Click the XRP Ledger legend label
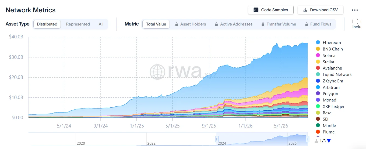366x149 pixels. (334, 106)
